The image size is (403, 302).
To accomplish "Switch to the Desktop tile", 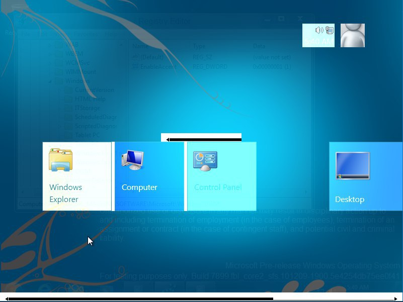I will (x=366, y=176).
